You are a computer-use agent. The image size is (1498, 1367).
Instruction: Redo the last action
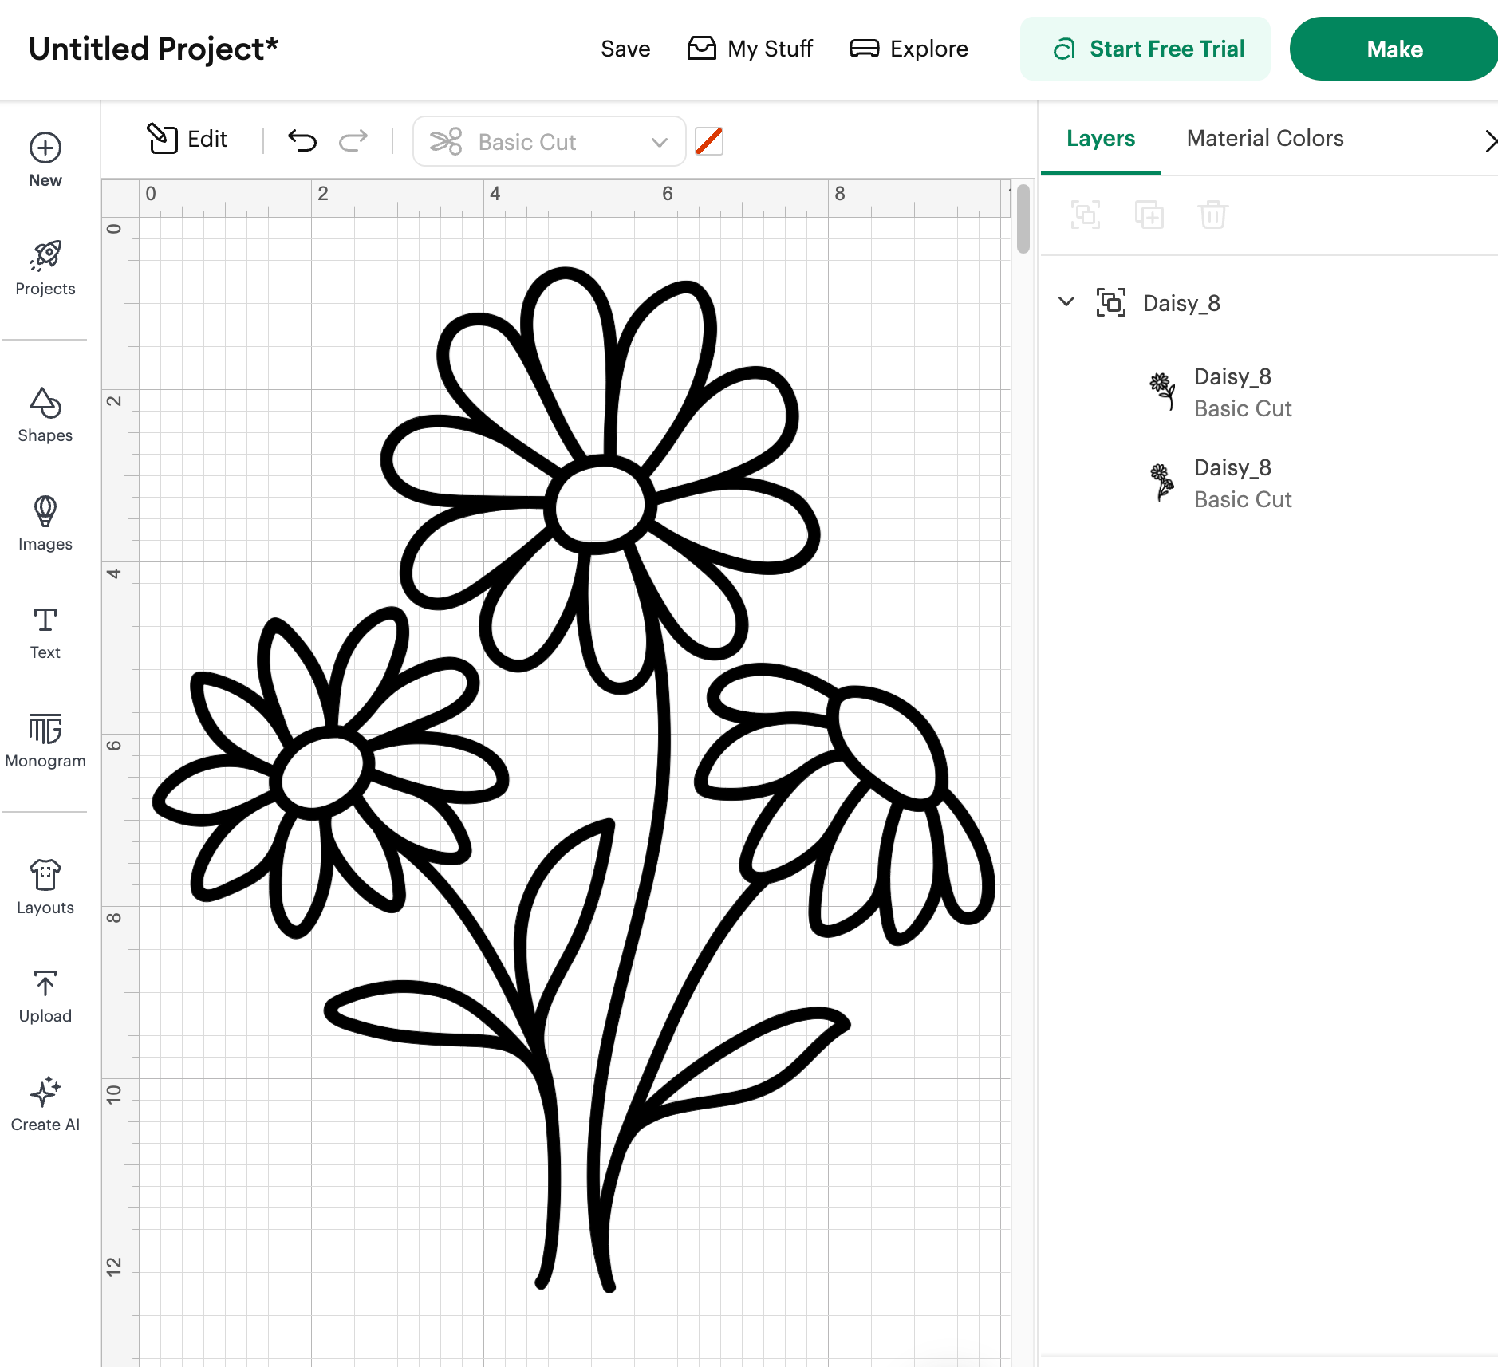coord(353,141)
